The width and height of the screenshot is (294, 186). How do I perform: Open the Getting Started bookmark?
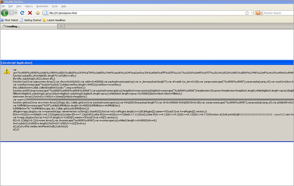point(31,20)
